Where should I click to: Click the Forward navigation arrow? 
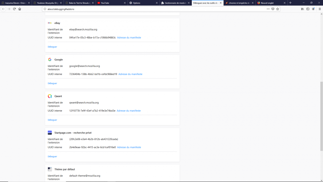[9, 9]
